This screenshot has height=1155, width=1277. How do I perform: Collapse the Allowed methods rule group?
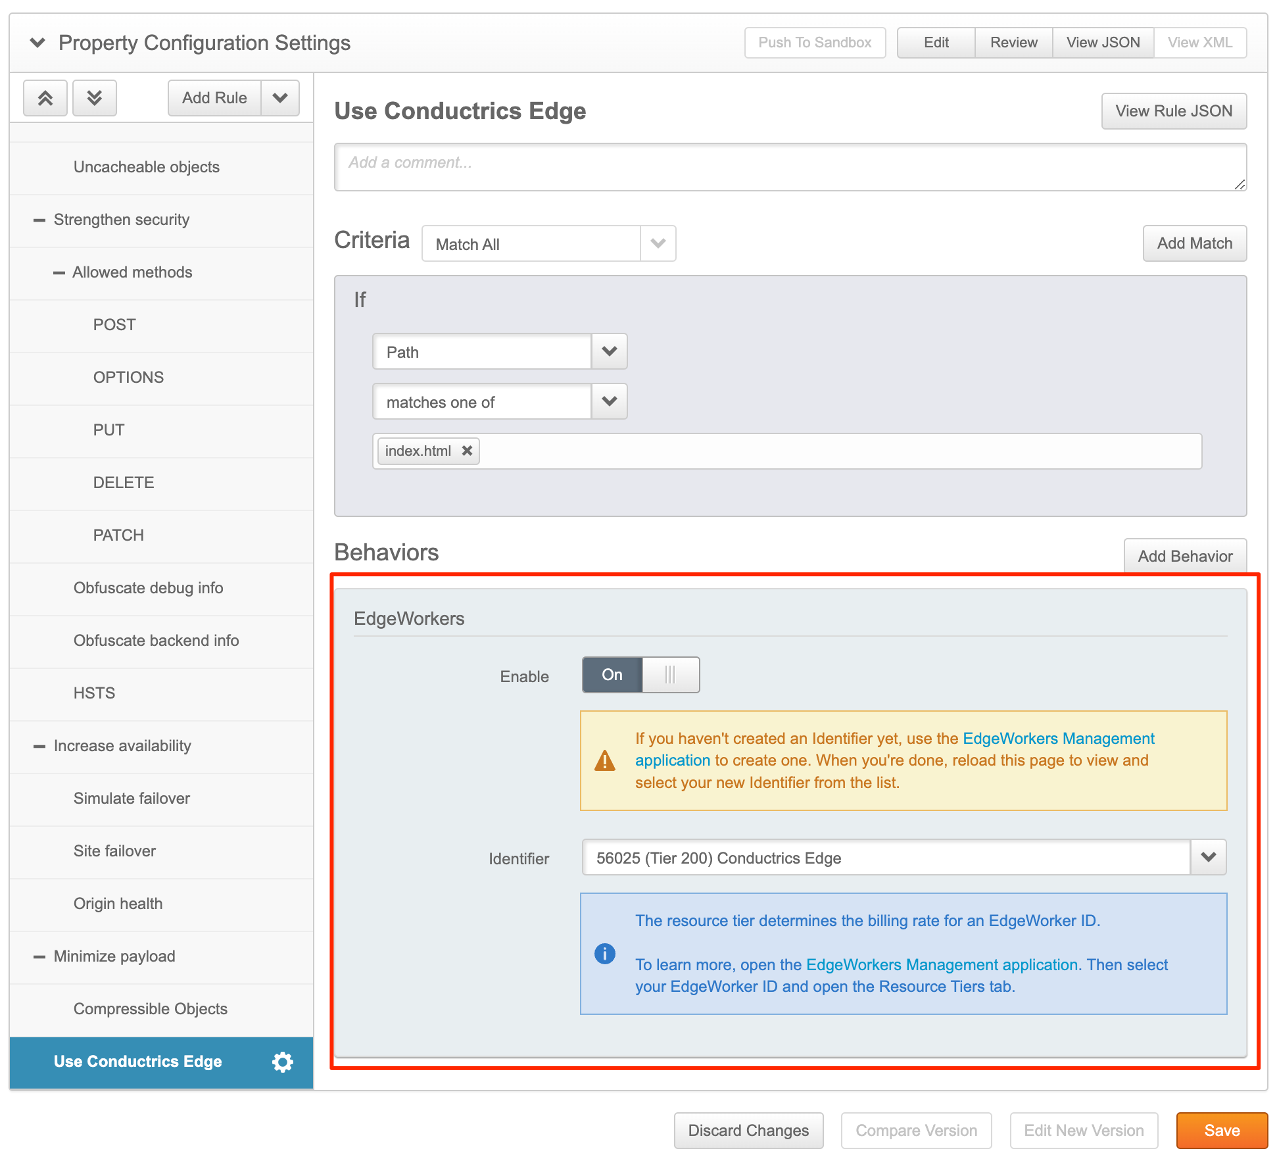pos(59,273)
